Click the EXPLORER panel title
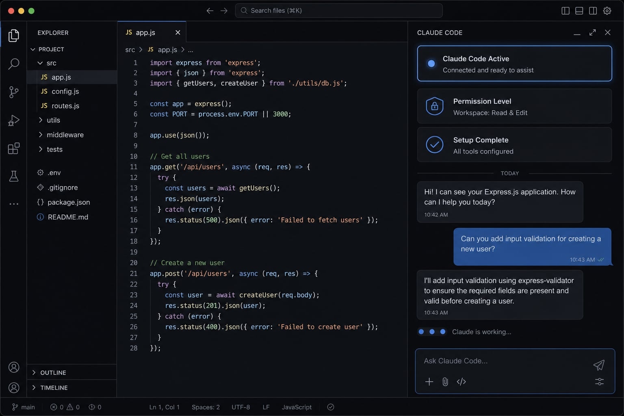This screenshot has height=416, width=624. (x=53, y=32)
